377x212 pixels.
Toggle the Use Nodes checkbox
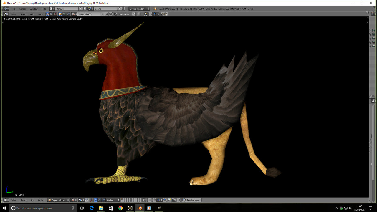[x=116, y=14]
